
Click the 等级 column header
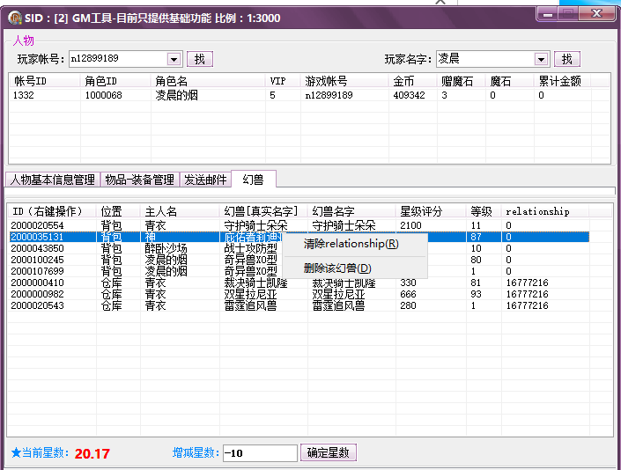pyautogui.click(x=482, y=211)
